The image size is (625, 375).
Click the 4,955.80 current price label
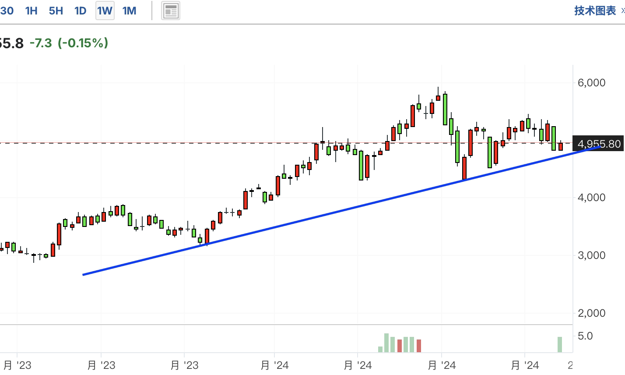[x=599, y=144]
